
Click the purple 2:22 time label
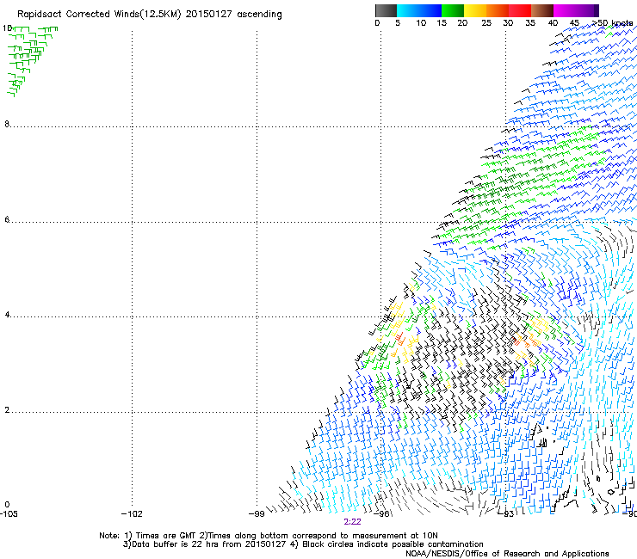[x=352, y=522]
